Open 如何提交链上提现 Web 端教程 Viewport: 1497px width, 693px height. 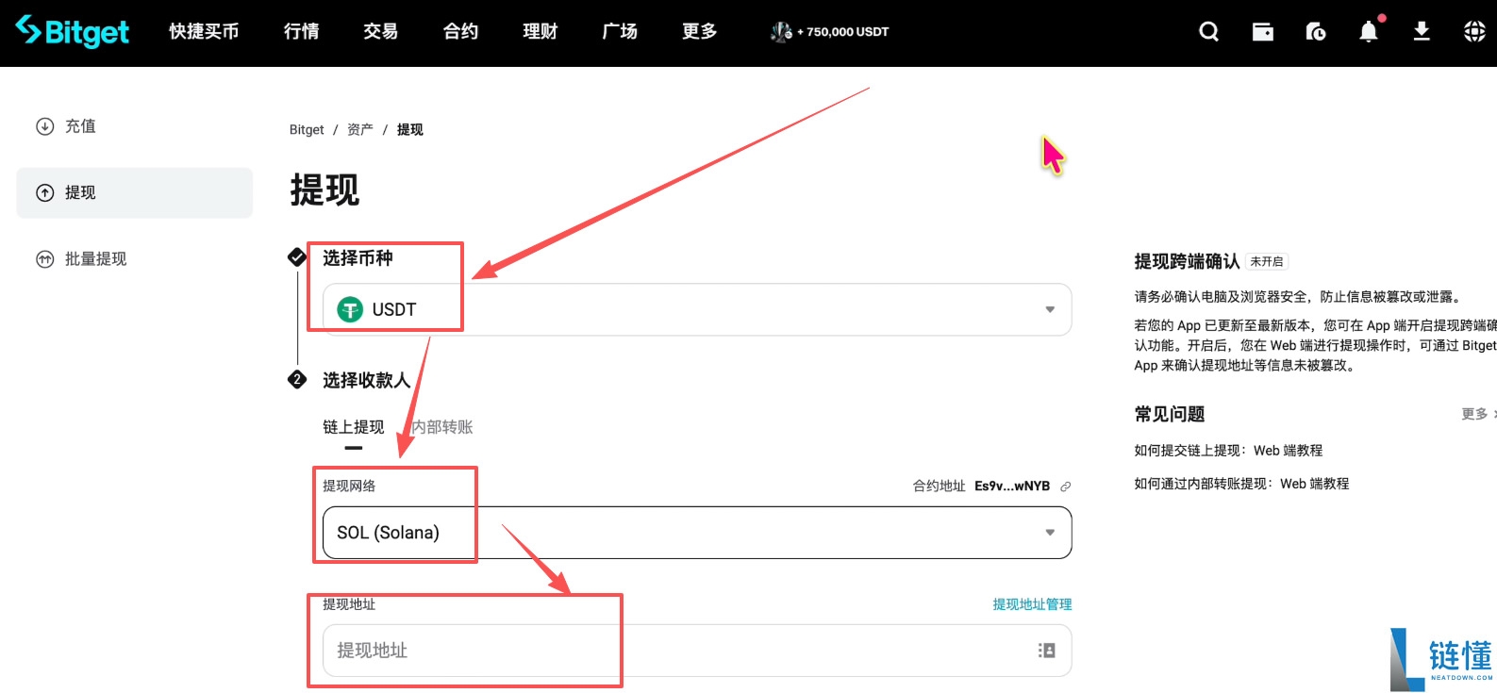(x=1228, y=451)
